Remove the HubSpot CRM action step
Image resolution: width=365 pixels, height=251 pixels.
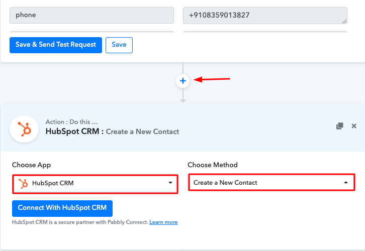click(x=354, y=126)
